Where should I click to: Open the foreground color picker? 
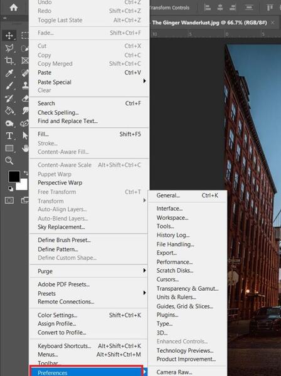coord(14,176)
